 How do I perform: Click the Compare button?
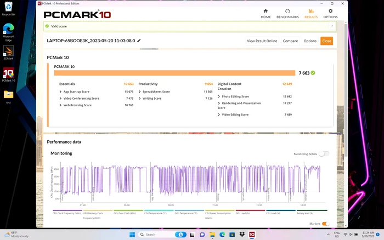pos(290,41)
